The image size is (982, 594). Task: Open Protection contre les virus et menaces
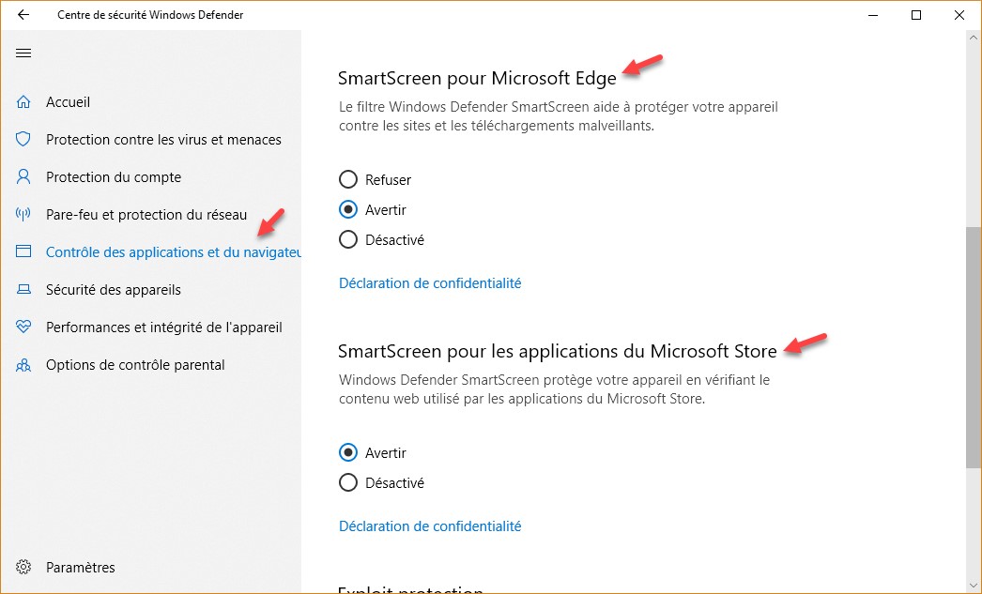[x=163, y=140]
